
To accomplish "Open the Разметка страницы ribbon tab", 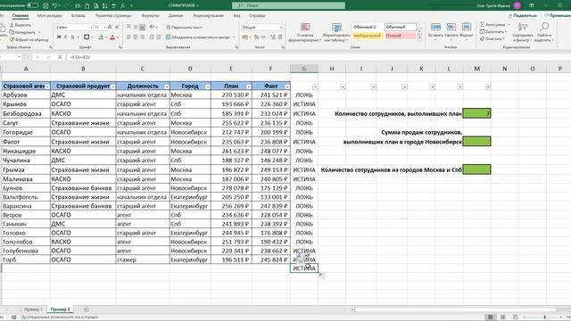I will pyautogui.click(x=113, y=16).
